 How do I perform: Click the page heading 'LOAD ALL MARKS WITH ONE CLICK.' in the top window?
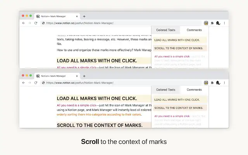click(x=97, y=61)
